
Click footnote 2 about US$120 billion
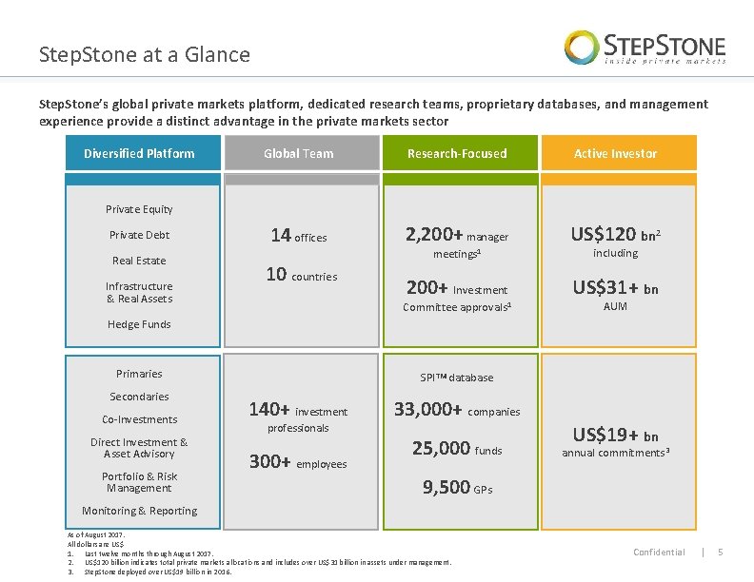tap(260, 562)
